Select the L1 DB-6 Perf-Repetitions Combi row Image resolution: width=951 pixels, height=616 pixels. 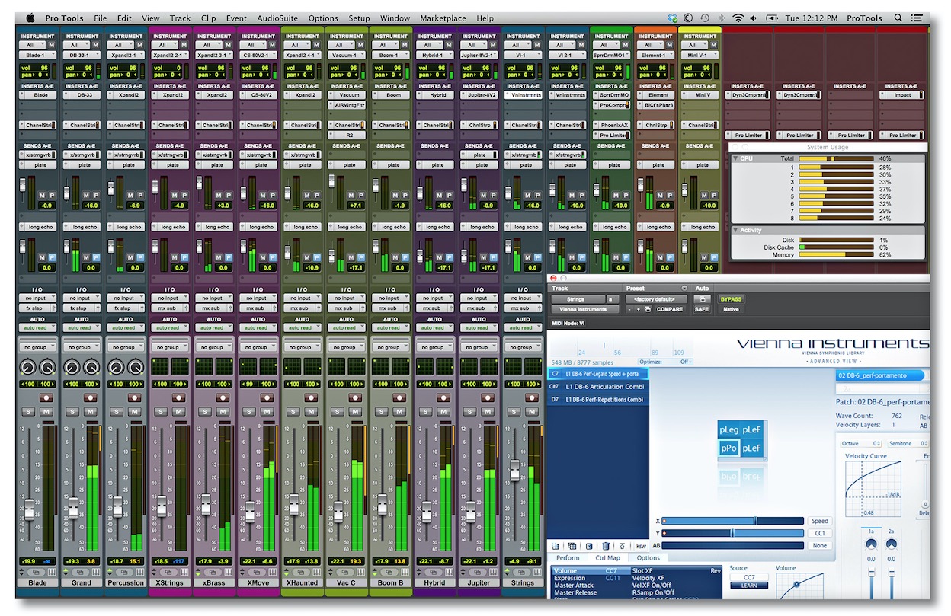(x=598, y=399)
